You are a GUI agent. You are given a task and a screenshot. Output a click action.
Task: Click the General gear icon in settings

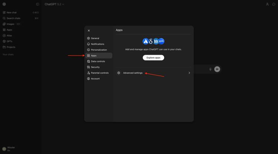89,38
